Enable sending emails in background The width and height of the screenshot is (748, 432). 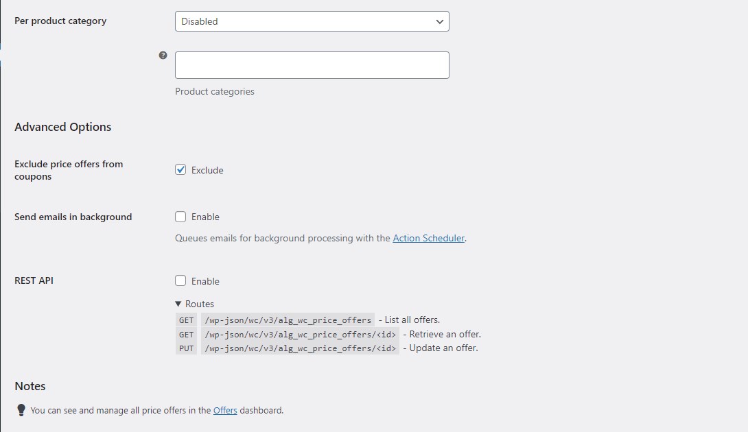tap(180, 216)
